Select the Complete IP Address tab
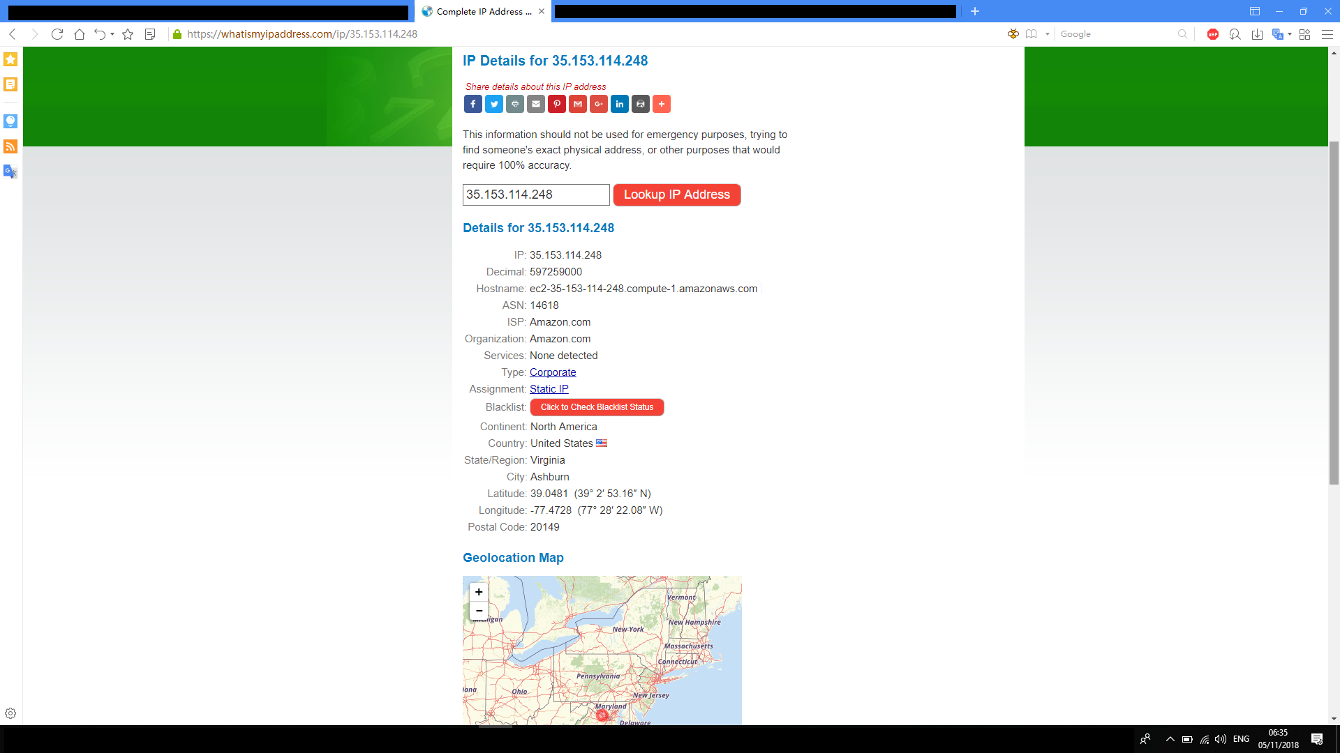This screenshot has width=1340, height=753. [x=482, y=11]
